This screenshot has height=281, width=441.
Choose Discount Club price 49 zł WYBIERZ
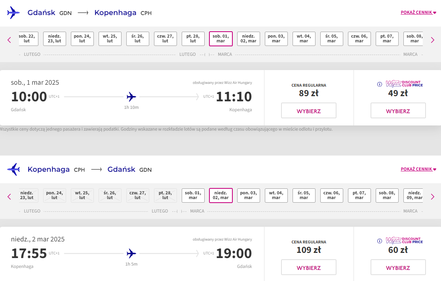(398, 110)
